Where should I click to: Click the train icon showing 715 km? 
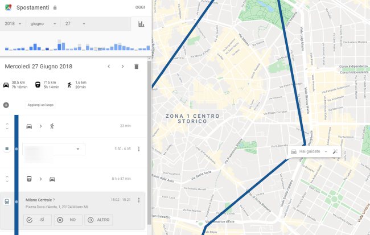[38, 84]
